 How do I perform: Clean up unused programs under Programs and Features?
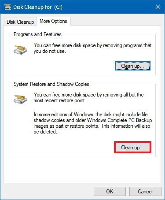click(132, 66)
